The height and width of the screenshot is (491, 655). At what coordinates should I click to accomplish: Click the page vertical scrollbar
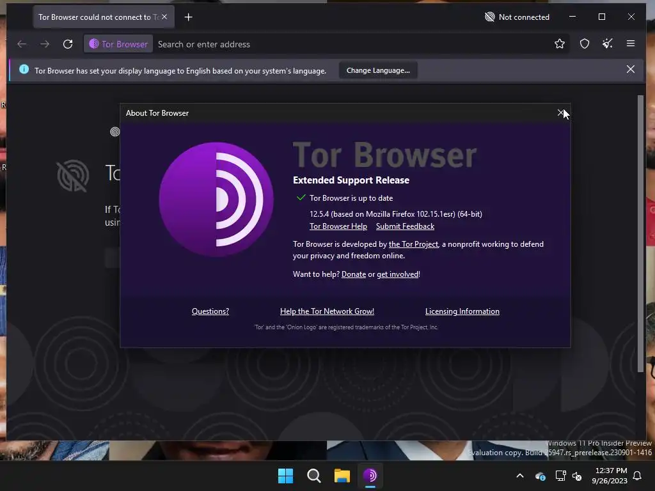[x=640, y=234]
